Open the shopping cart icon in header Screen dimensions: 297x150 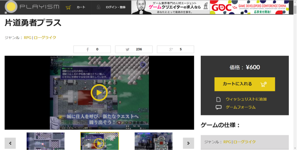[x=68, y=7]
